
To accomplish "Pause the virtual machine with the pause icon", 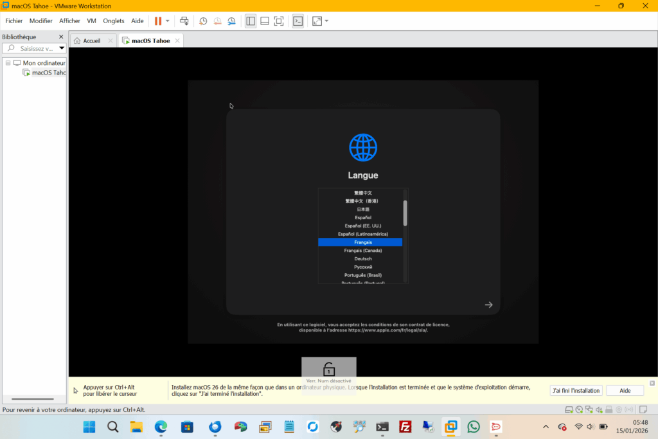I will (157, 21).
